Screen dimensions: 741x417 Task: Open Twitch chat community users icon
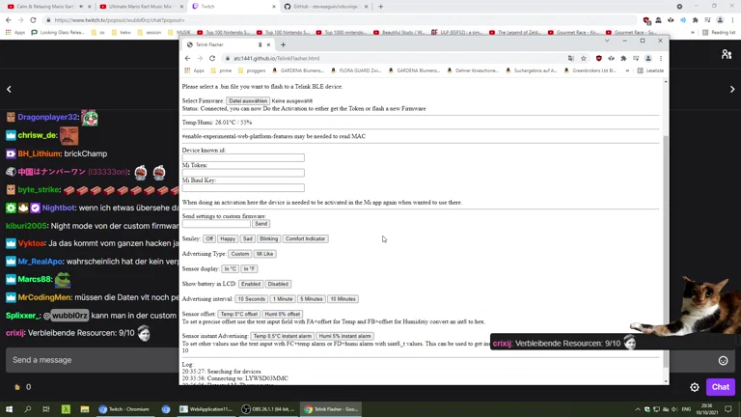point(727,54)
